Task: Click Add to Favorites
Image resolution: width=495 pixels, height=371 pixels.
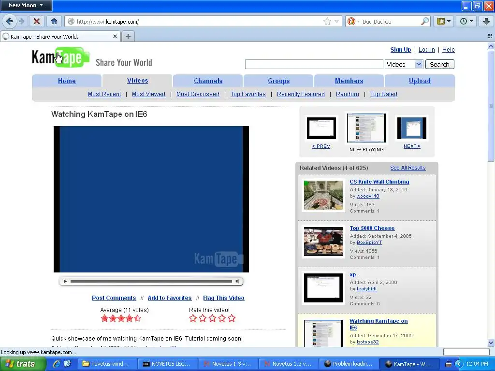Action: [x=170, y=298]
